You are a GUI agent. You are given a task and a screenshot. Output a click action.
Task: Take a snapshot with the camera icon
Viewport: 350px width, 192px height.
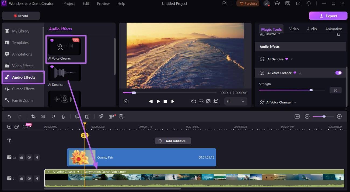[x=126, y=101]
